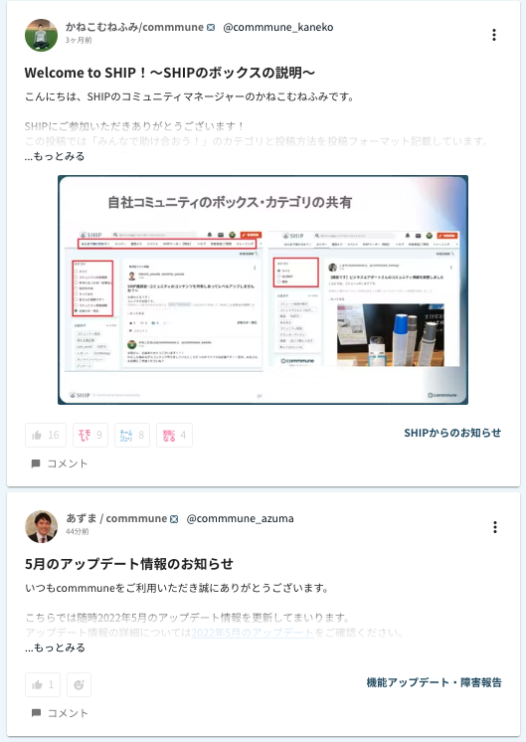Like the May update post showing 1

(x=43, y=684)
